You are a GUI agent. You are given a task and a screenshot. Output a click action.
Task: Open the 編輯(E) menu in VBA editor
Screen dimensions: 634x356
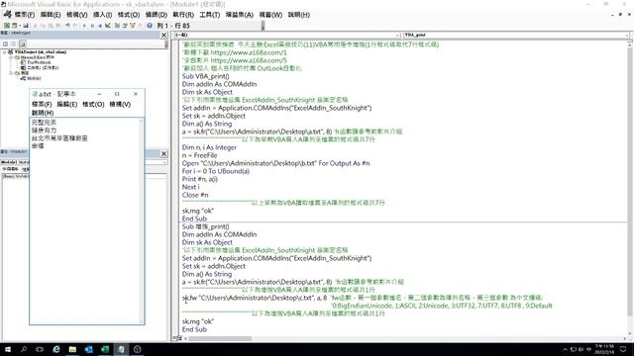(x=51, y=15)
